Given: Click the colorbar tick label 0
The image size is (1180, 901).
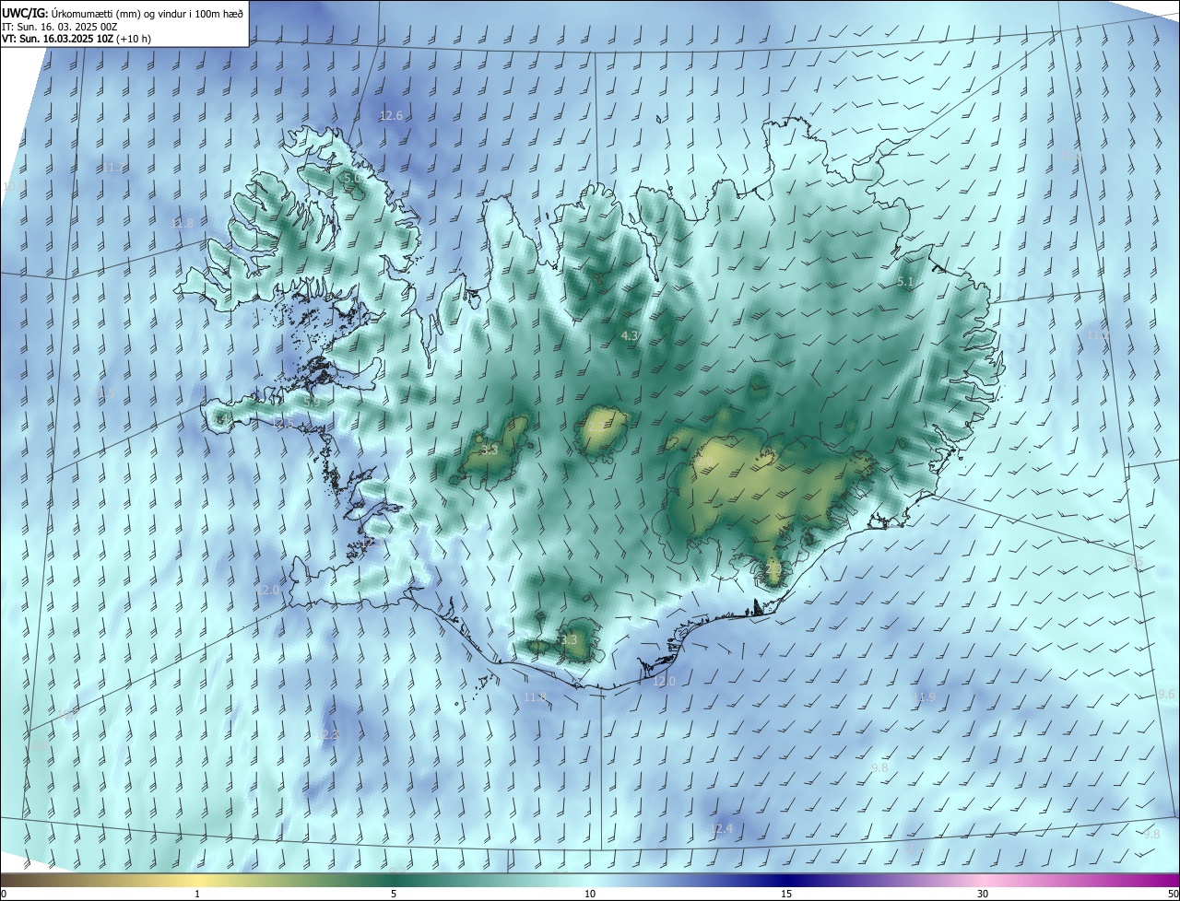Looking at the screenshot, I should pos(3,894).
